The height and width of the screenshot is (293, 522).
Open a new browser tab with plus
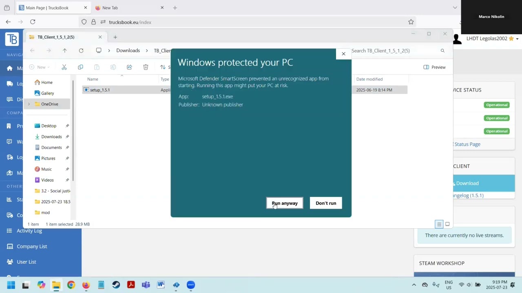pos(175,8)
